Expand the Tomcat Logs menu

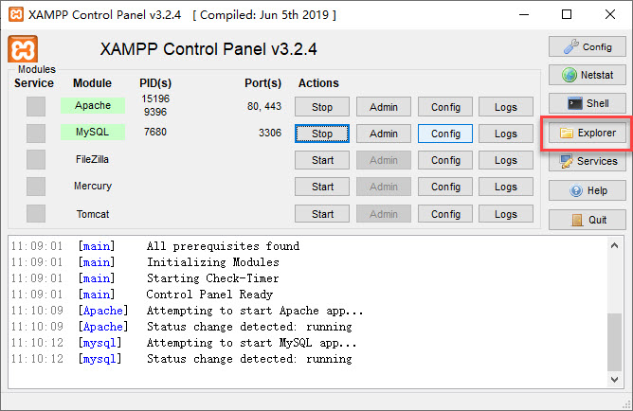506,214
